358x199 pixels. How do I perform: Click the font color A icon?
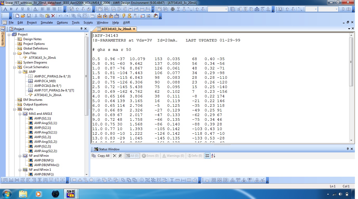pos(35,9)
